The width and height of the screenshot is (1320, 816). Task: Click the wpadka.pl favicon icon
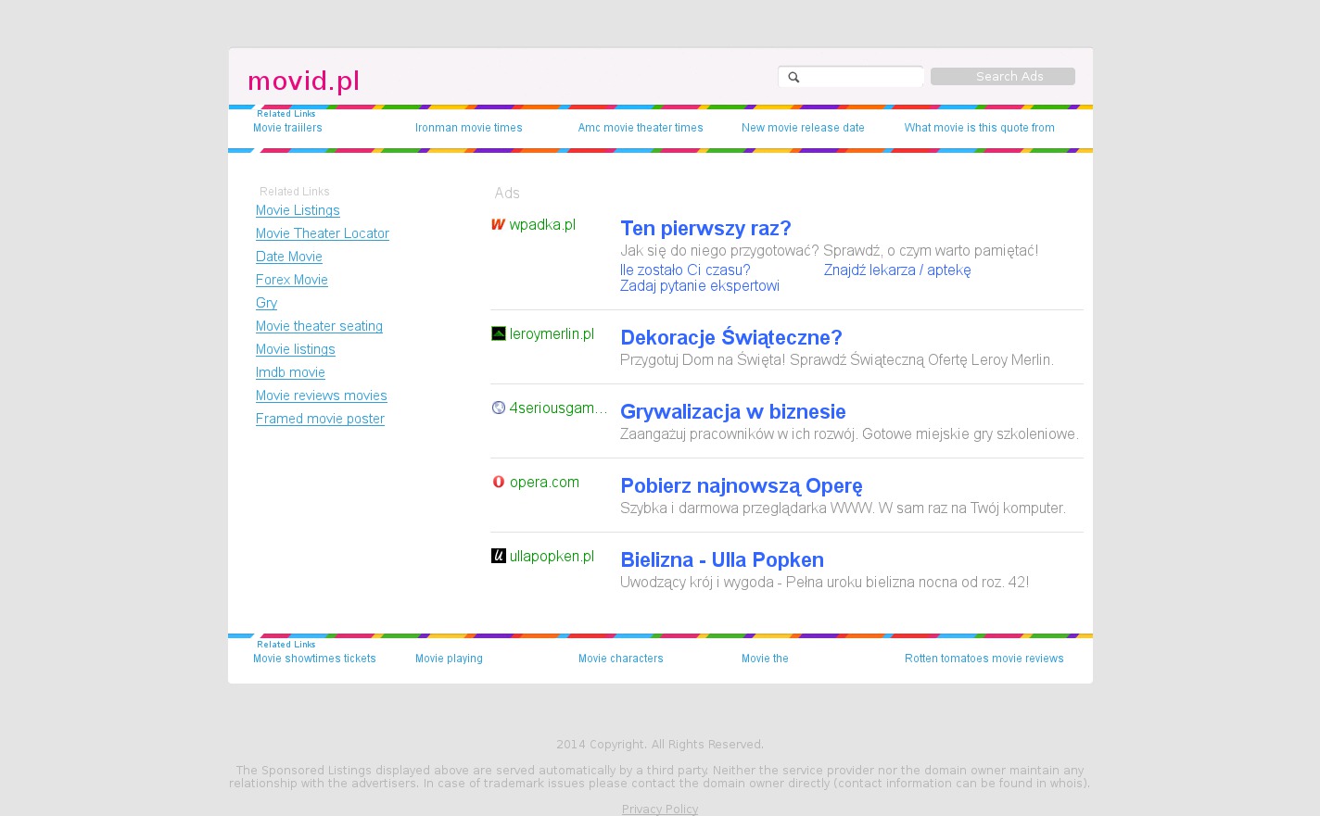(x=498, y=224)
